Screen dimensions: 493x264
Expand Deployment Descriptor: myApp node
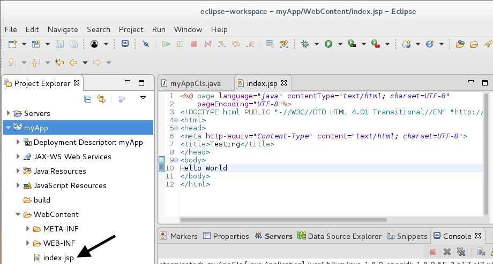[18, 142]
